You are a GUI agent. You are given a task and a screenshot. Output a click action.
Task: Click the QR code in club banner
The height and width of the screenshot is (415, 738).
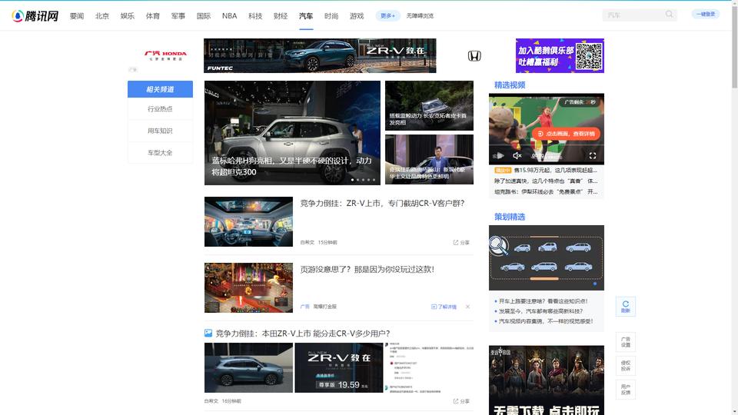click(x=589, y=56)
